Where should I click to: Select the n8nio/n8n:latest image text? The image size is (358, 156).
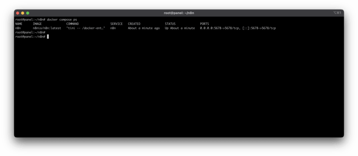pos(47,28)
